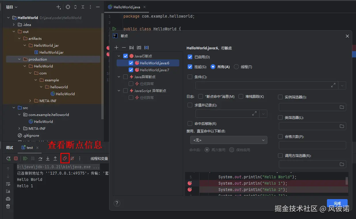Click the Step Into icon
This screenshot has width=356, height=219.
coord(48,158)
